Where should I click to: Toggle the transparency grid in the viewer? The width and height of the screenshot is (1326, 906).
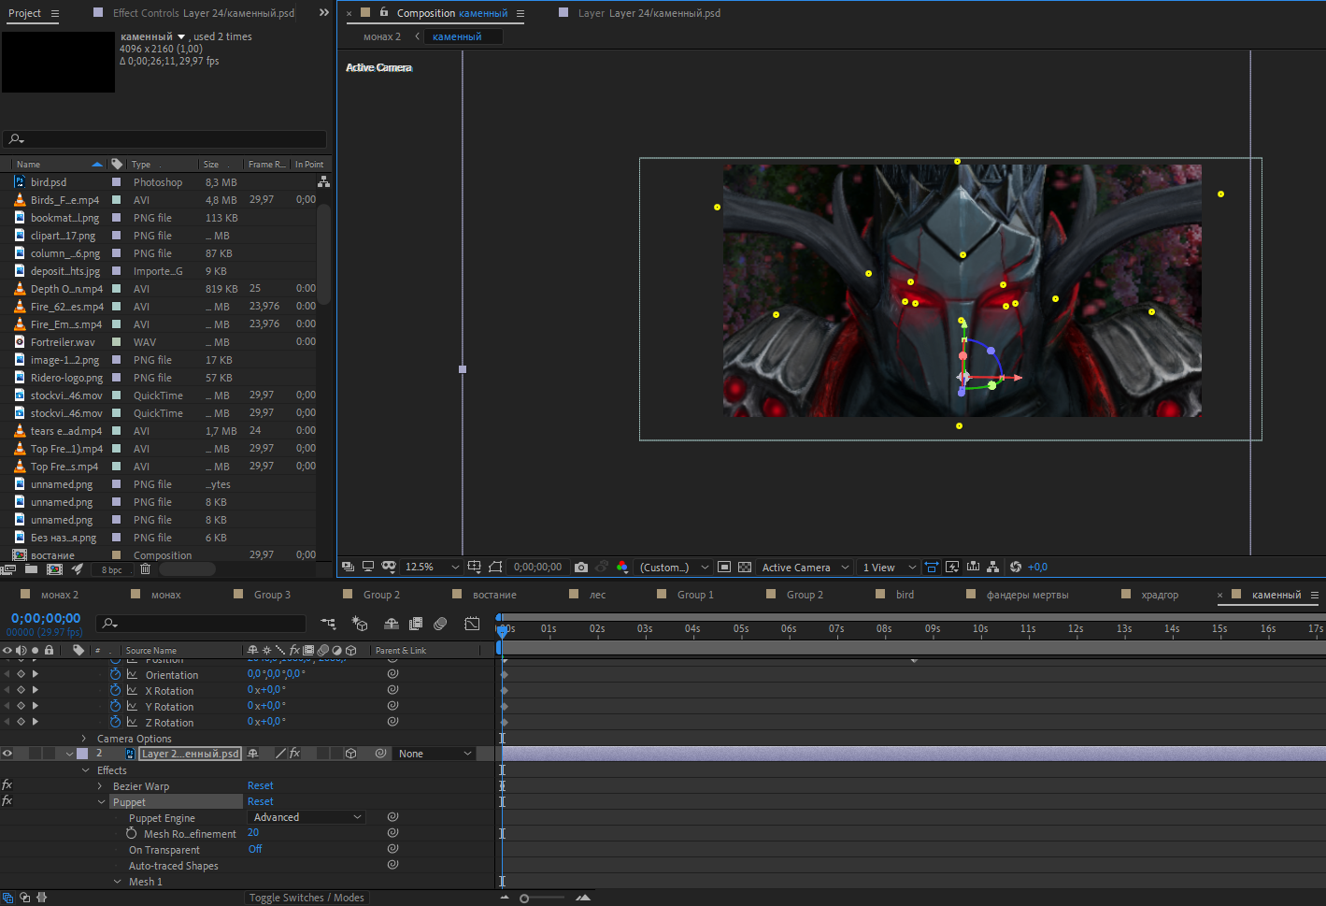pyautogui.click(x=745, y=567)
